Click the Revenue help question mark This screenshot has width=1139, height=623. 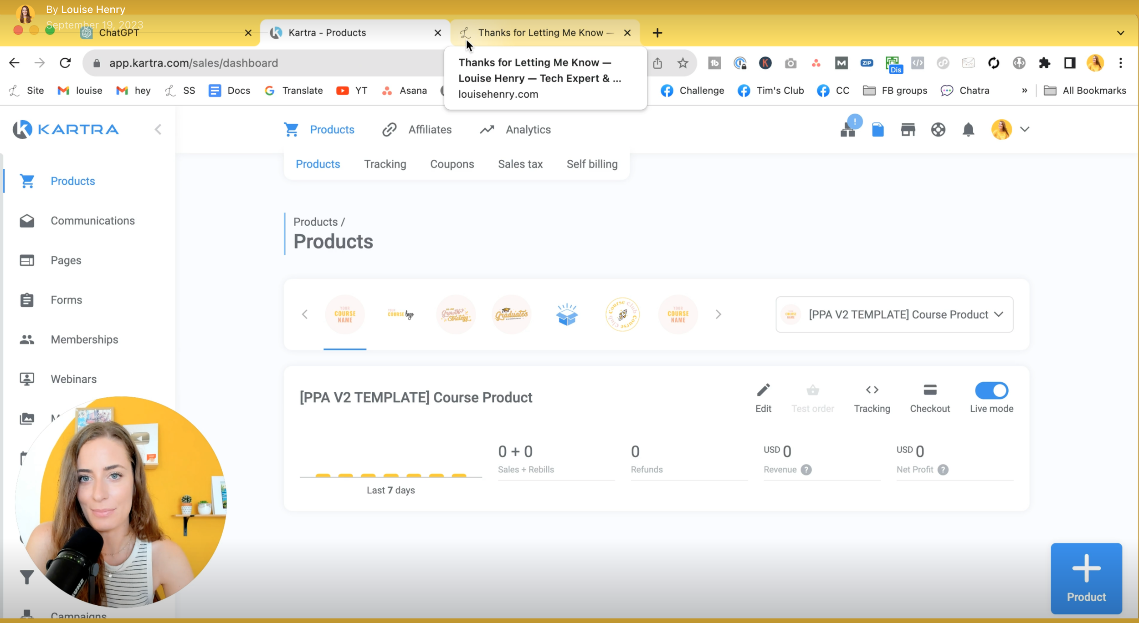pos(806,470)
